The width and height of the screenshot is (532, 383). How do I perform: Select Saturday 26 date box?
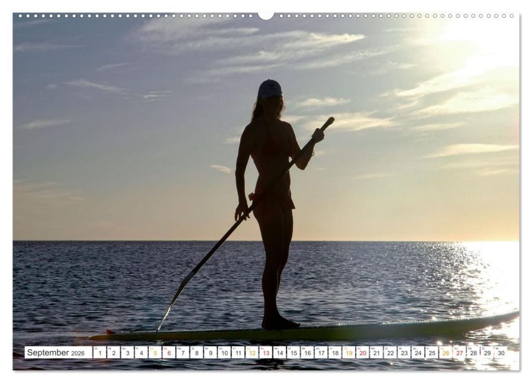click(446, 352)
